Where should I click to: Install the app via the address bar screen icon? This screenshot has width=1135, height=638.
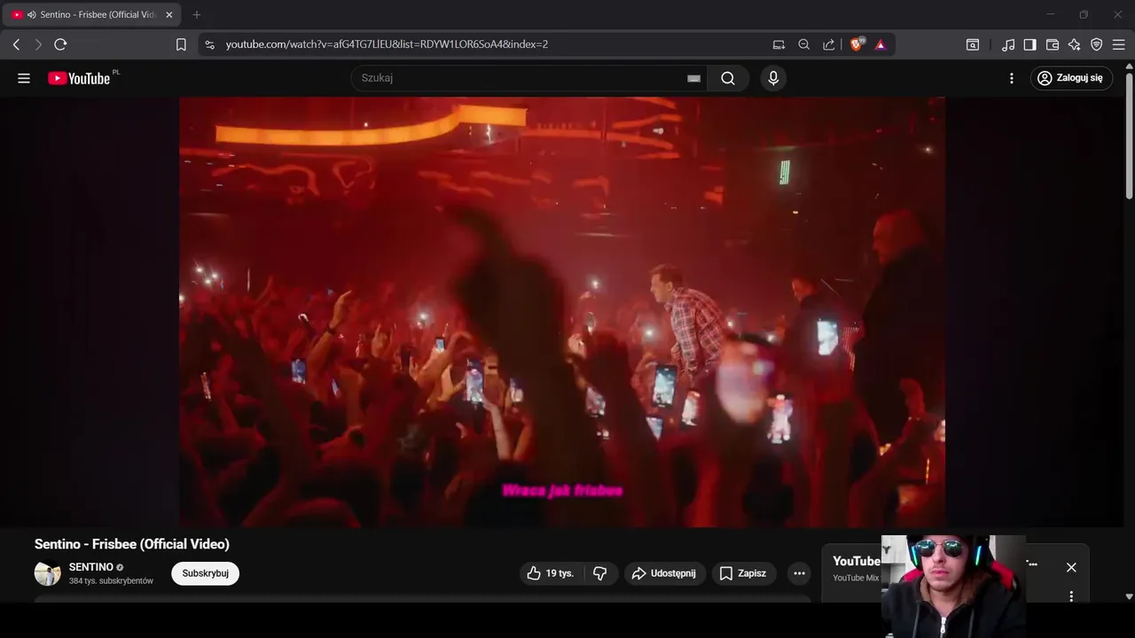[779, 44]
